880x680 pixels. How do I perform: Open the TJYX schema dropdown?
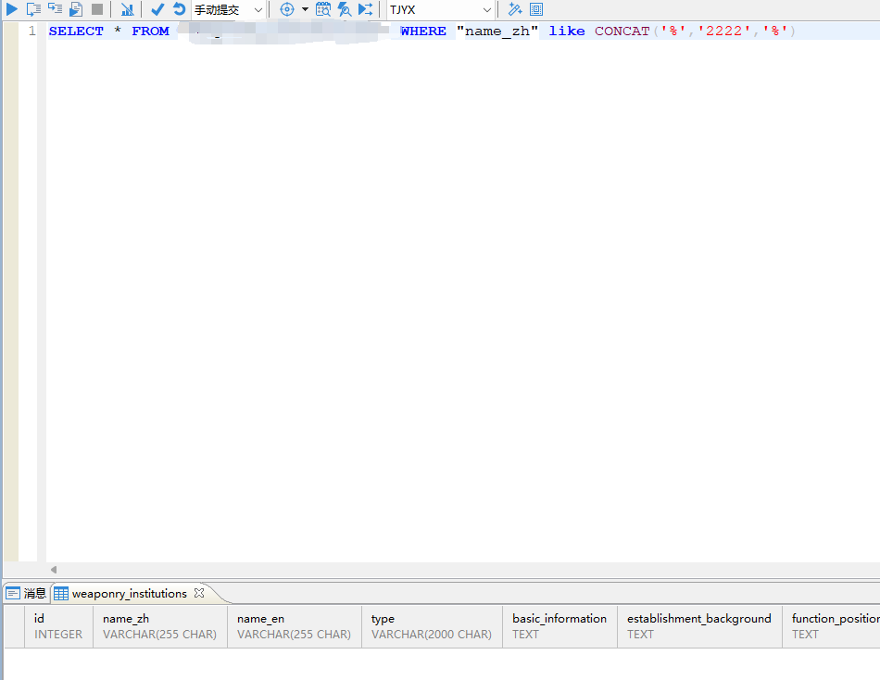click(x=441, y=9)
